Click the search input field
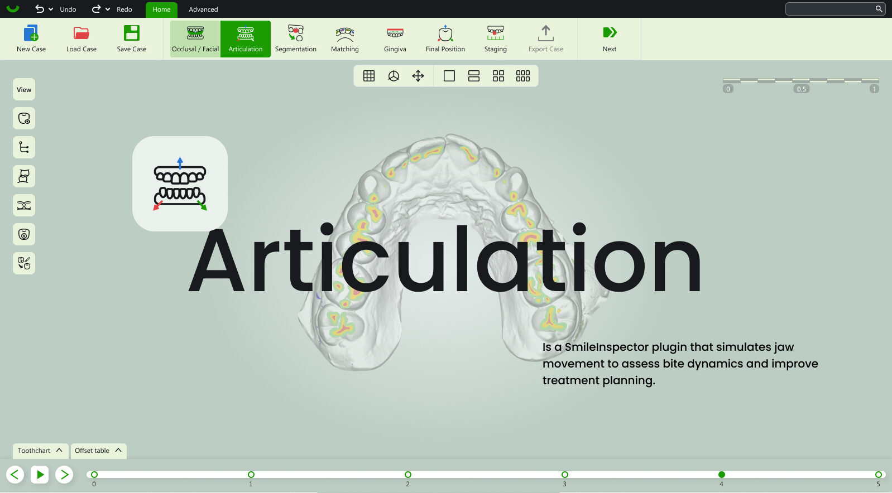 [x=831, y=9]
